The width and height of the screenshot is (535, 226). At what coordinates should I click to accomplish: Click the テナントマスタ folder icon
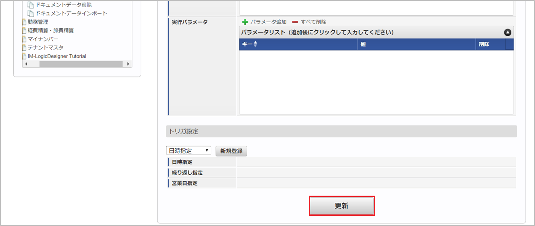coord(24,47)
